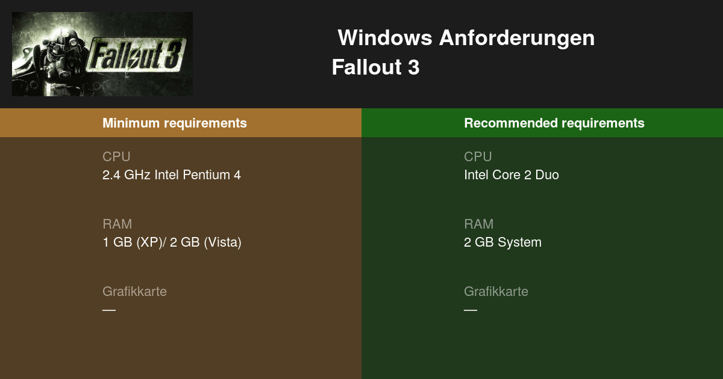
Task: Click the RAM label under Recommended requirements
Action: [478, 224]
